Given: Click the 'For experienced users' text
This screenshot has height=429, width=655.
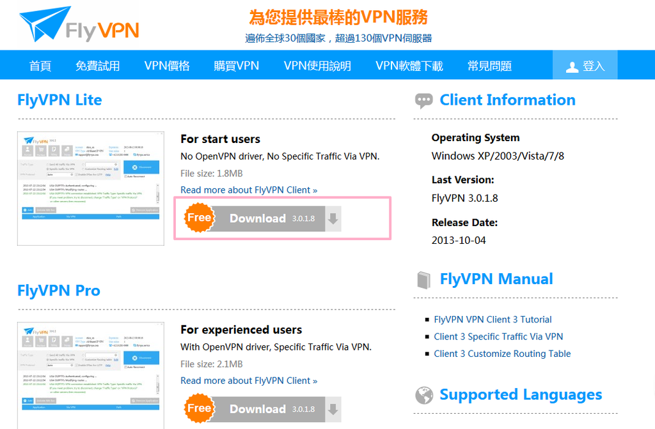Looking at the screenshot, I should tap(241, 330).
